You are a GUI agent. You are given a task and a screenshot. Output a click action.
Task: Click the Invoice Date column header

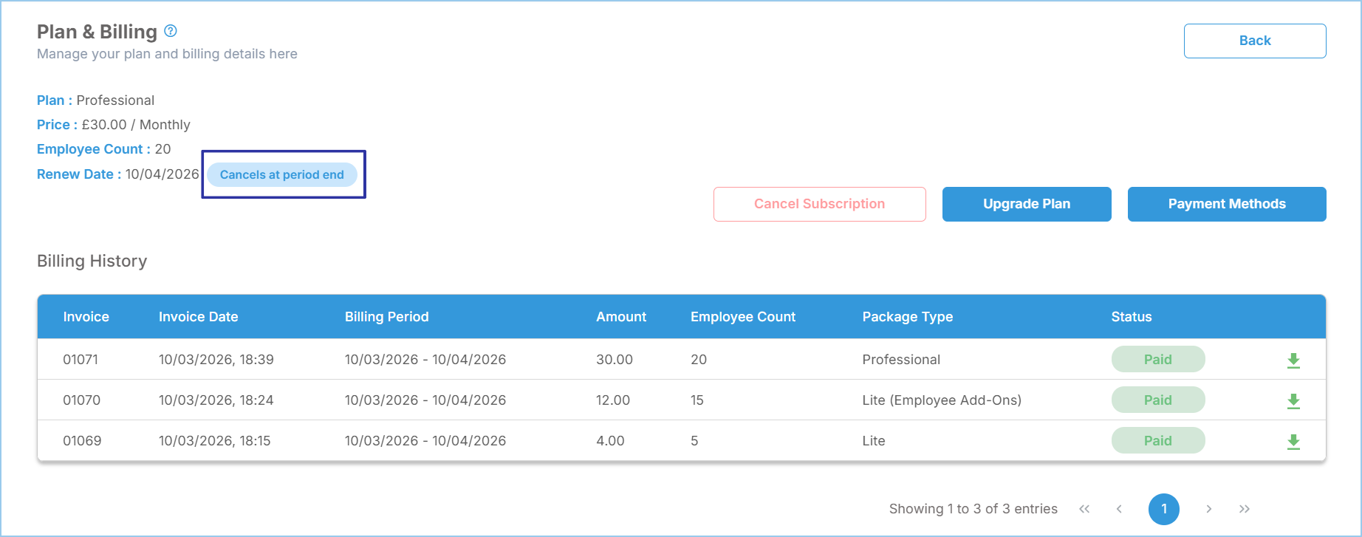coord(198,317)
